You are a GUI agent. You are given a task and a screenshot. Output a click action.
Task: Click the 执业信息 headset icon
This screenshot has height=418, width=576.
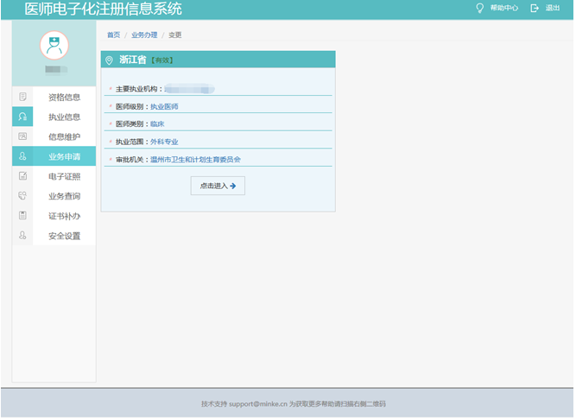[x=22, y=117]
